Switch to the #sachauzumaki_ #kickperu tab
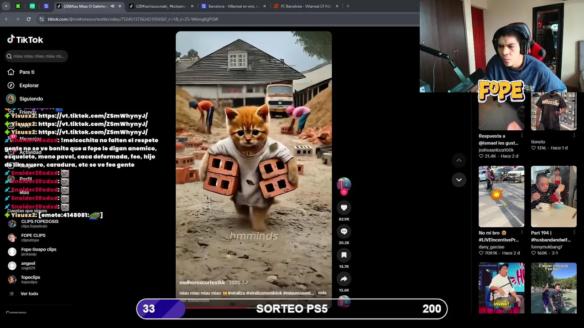Image resolution: width=584 pixels, height=328 pixels. pyautogui.click(x=161, y=6)
